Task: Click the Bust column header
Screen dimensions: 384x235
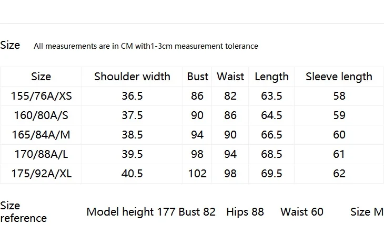Action: click(x=197, y=77)
